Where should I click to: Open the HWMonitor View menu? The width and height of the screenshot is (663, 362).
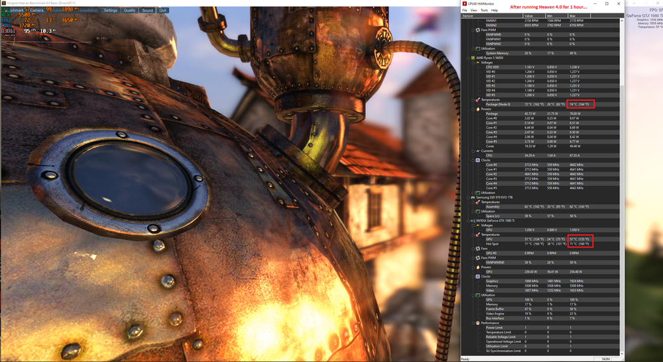pos(473,10)
